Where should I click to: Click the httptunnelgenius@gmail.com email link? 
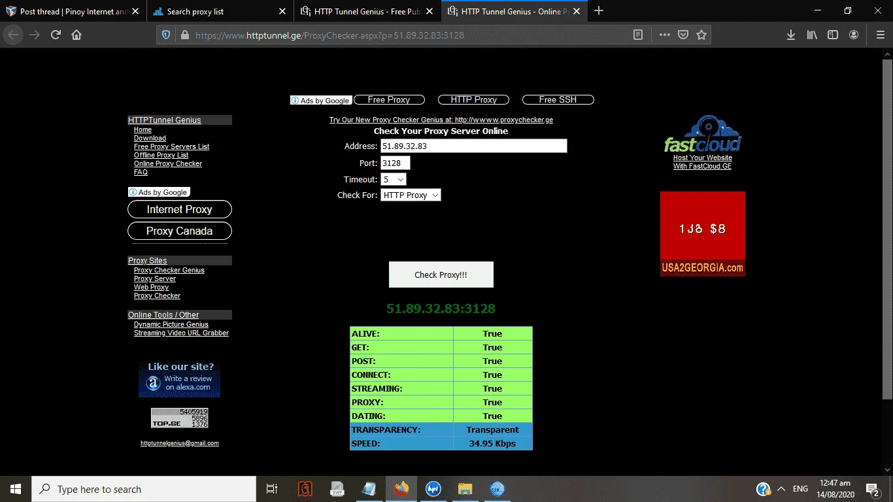click(x=180, y=443)
